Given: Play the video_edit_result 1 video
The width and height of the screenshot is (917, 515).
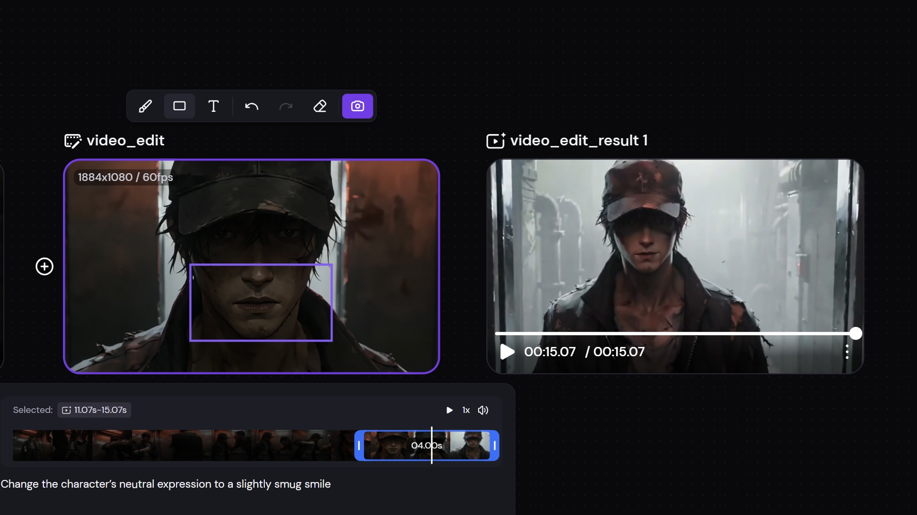Looking at the screenshot, I should click(507, 352).
